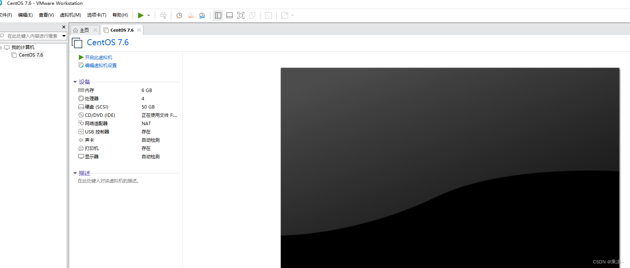The width and height of the screenshot is (630, 268).
Task: Click the 网络适配器 device icon
Action: (81, 124)
